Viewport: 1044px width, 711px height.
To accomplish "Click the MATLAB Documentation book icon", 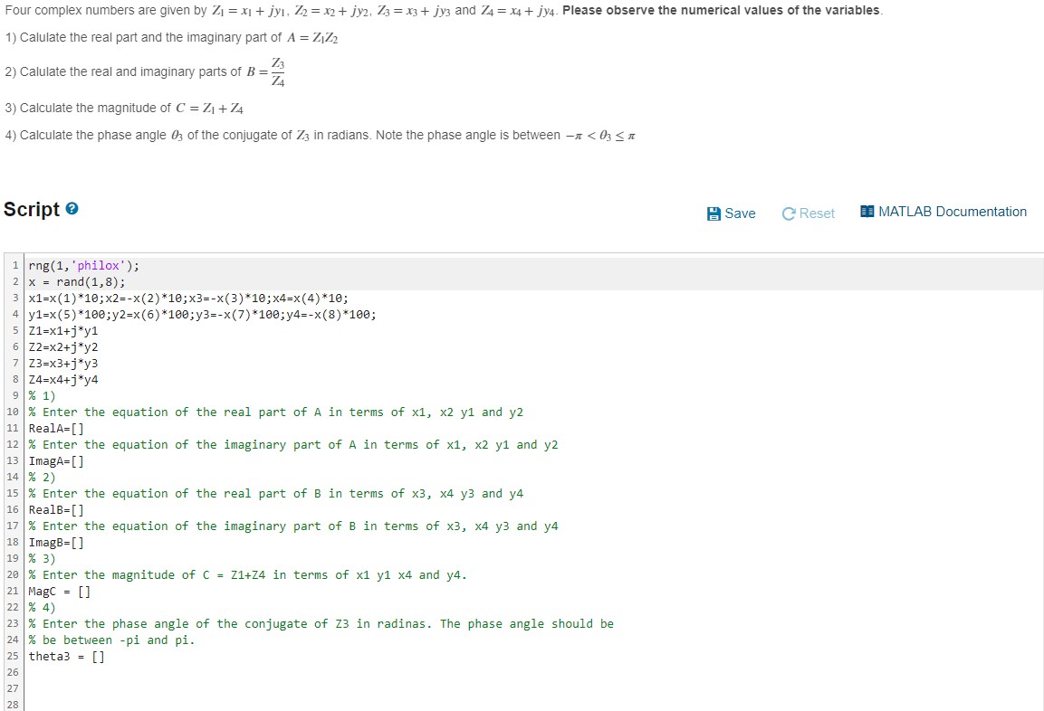I will tap(867, 211).
